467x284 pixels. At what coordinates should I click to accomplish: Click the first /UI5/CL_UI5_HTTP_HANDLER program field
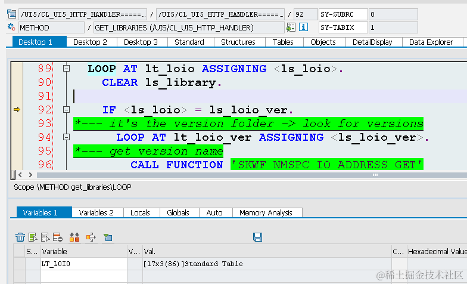[x=83, y=14]
